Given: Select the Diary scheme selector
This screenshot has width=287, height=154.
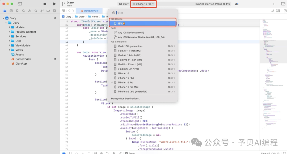Looking at the screenshot, I should [124, 4].
